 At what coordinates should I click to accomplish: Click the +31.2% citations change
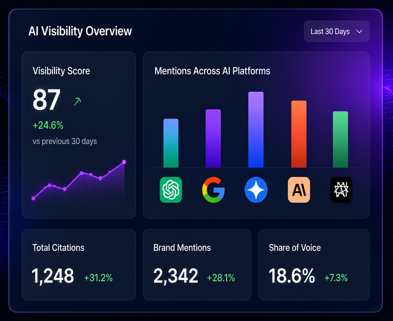(x=98, y=278)
